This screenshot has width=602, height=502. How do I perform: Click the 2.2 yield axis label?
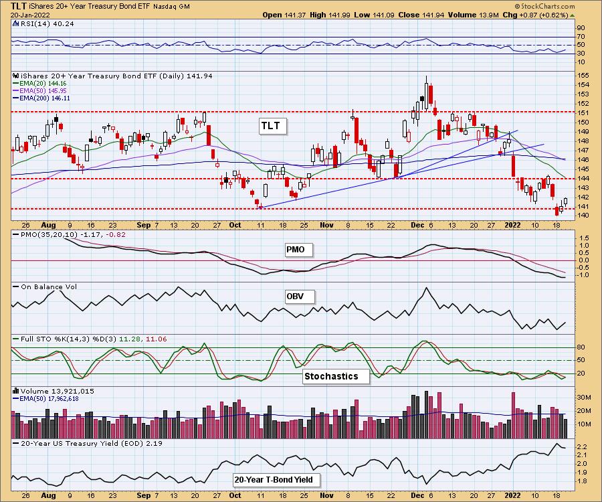click(582, 447)
